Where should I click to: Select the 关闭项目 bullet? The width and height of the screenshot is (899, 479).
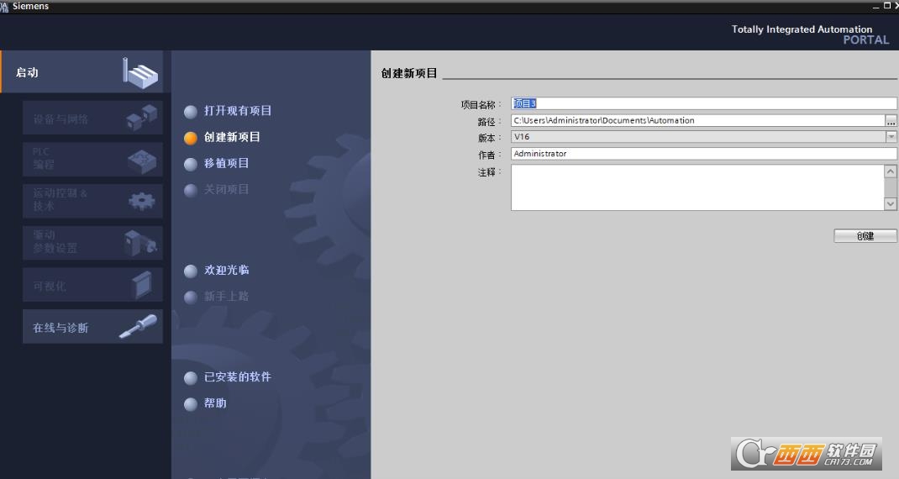click(x=191, y=191)
